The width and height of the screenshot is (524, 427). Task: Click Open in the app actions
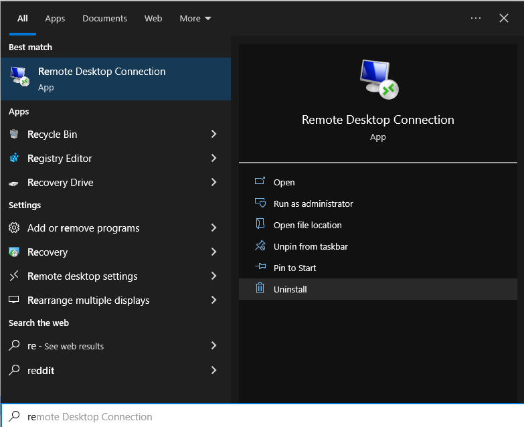[378, 183]
